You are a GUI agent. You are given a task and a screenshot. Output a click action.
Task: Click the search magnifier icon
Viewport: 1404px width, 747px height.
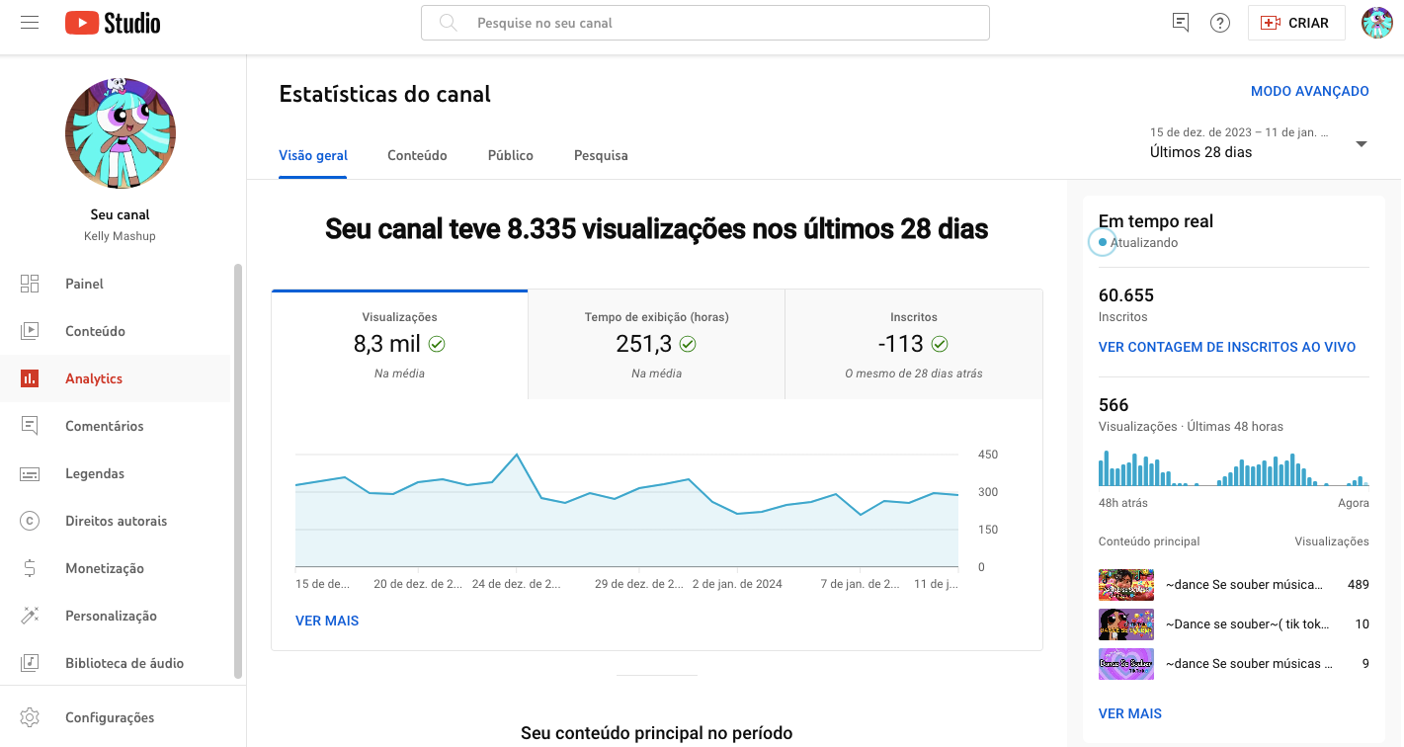click(x=449, y=23)
